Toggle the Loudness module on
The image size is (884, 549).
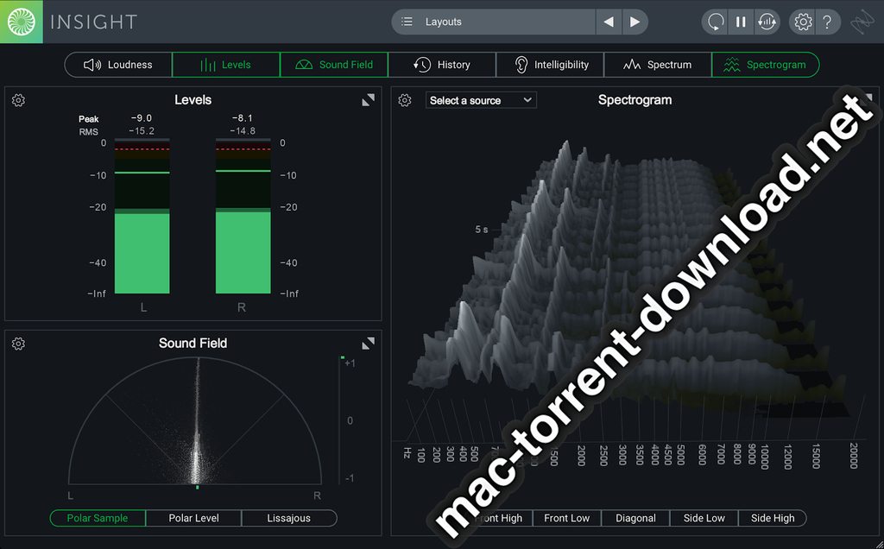pyautogui.click(x=118, y=65)
